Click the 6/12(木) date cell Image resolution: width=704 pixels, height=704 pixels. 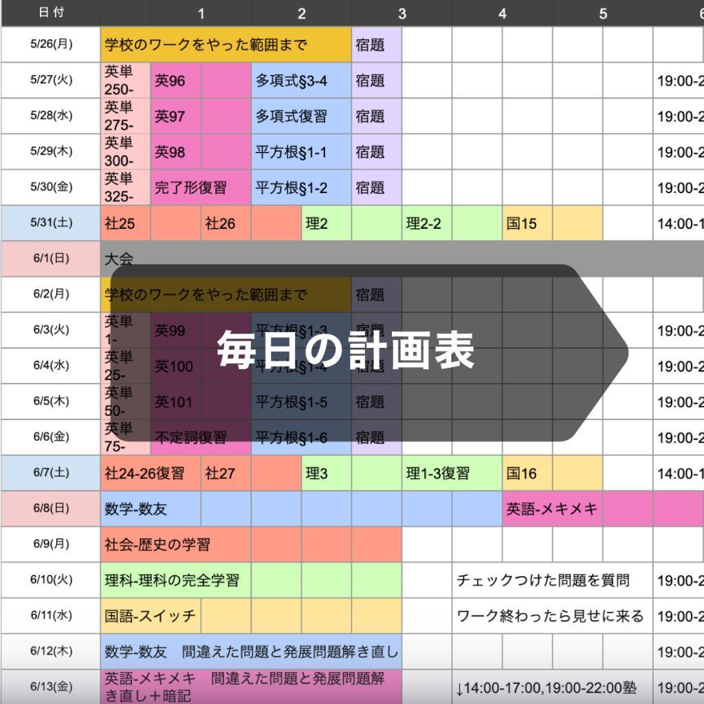coord(51,652)
